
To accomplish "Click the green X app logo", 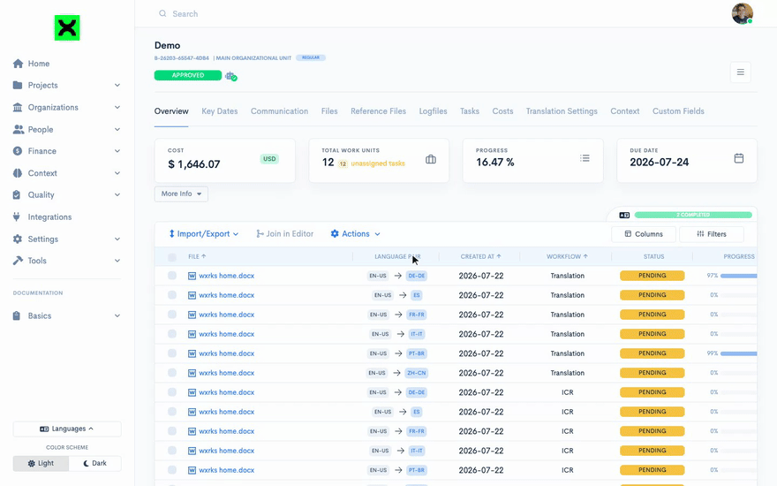I will coord(67,27).
